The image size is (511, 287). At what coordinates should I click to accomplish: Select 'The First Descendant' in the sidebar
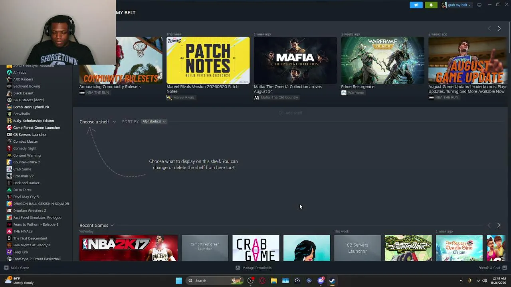click(30, 238)
